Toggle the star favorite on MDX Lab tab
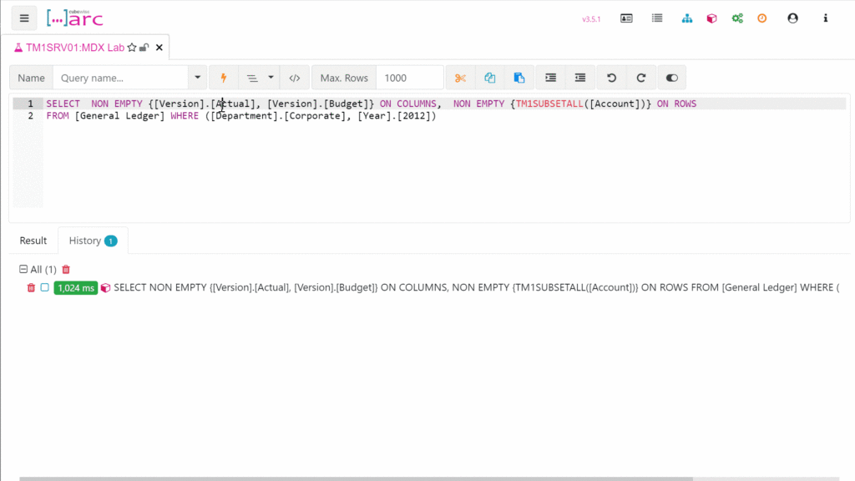The width and height of the screenshot is (855, 481). pyautogui.click(x=132, y=48)
